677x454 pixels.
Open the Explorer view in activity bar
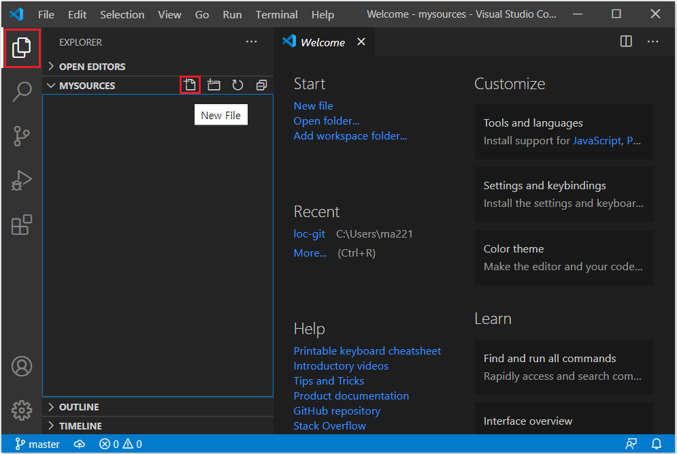tap(22, 48)
